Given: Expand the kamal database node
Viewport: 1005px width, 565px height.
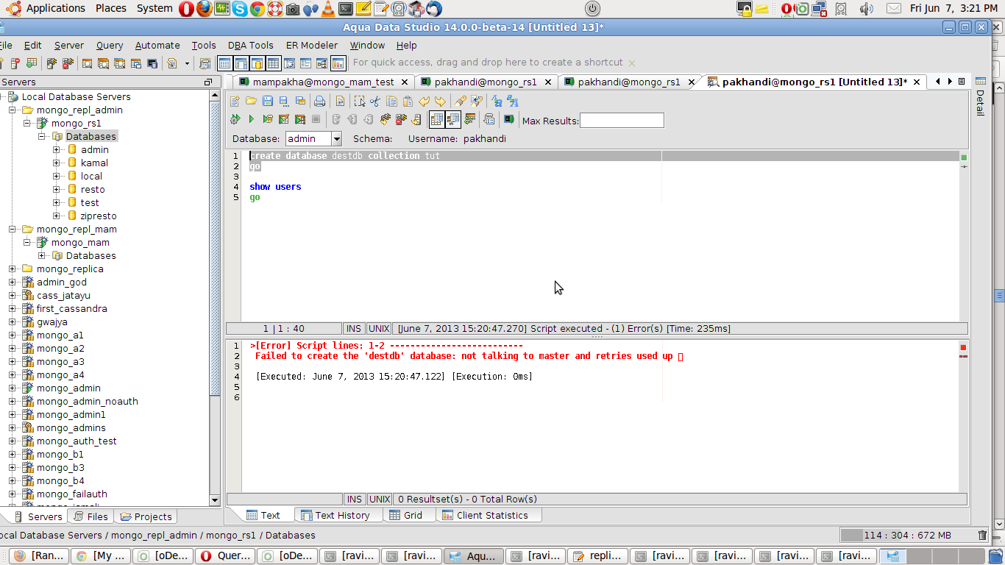Looking at the screenshot, I should click(x=57, y=163).
